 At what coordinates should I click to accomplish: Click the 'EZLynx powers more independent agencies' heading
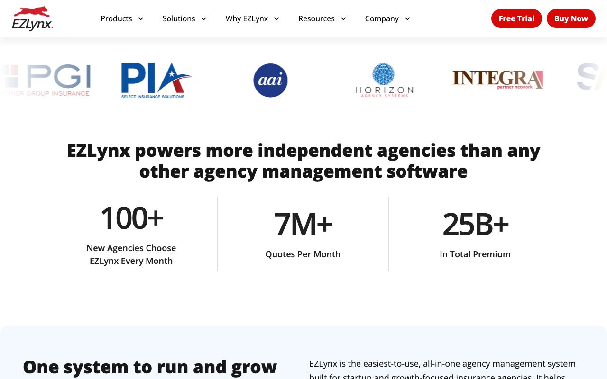click(303, 161)
